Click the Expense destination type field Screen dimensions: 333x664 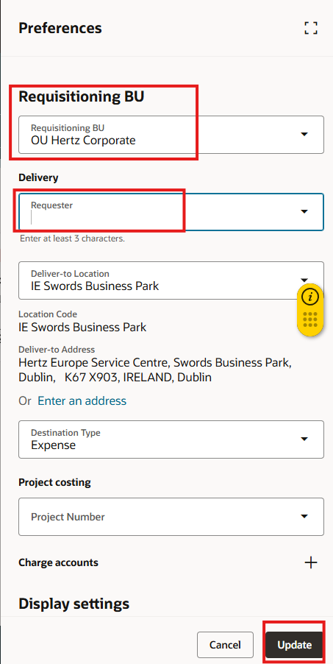click(171, 439)
